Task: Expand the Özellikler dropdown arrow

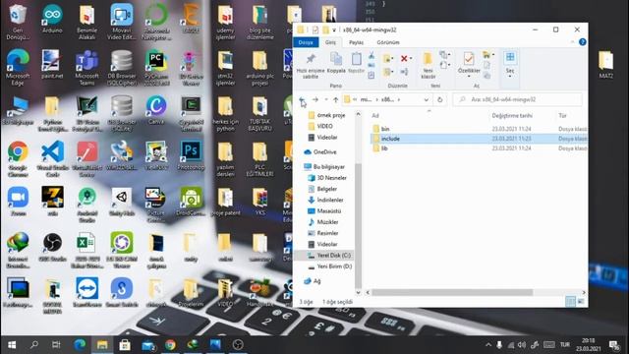Action: (x=468, y=77)
